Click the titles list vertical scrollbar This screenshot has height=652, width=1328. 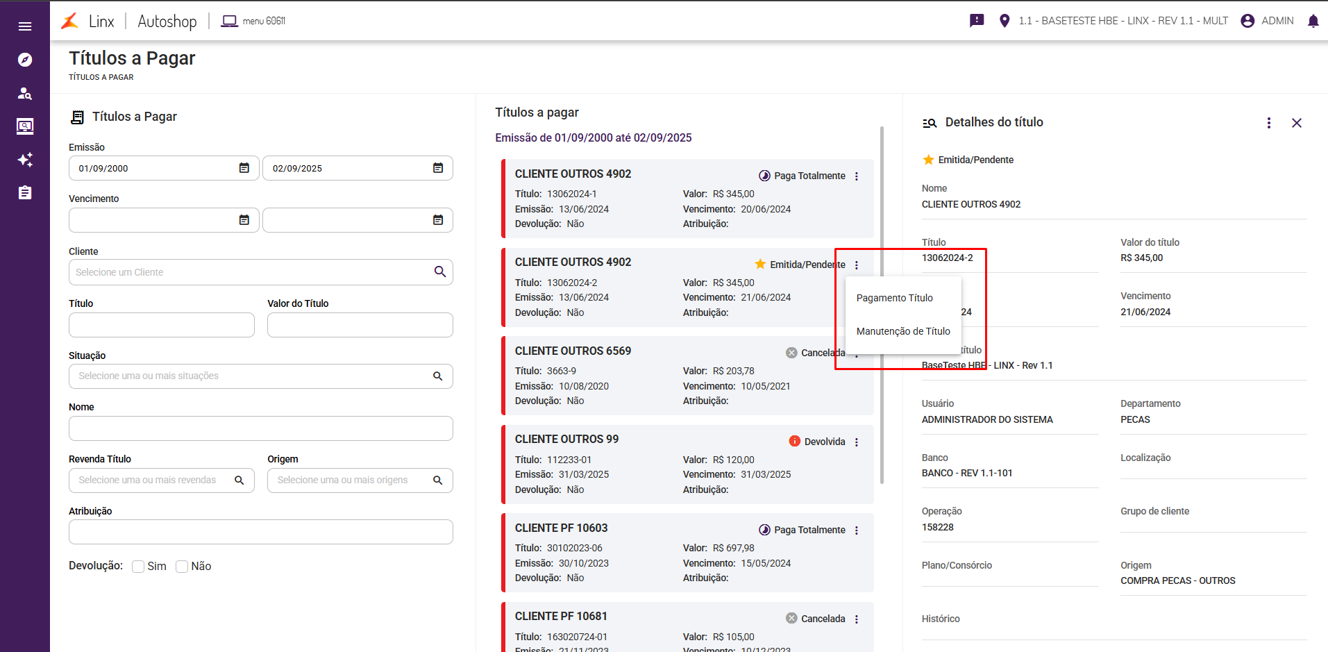pyautogui.click(x=882, y=306)
